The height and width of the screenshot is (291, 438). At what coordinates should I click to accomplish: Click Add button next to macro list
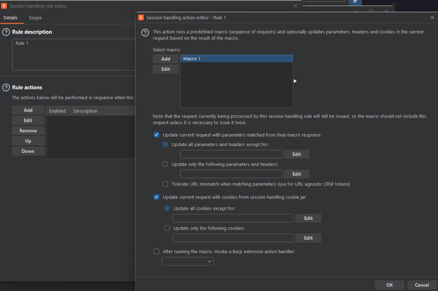click(x=165, y=59)
